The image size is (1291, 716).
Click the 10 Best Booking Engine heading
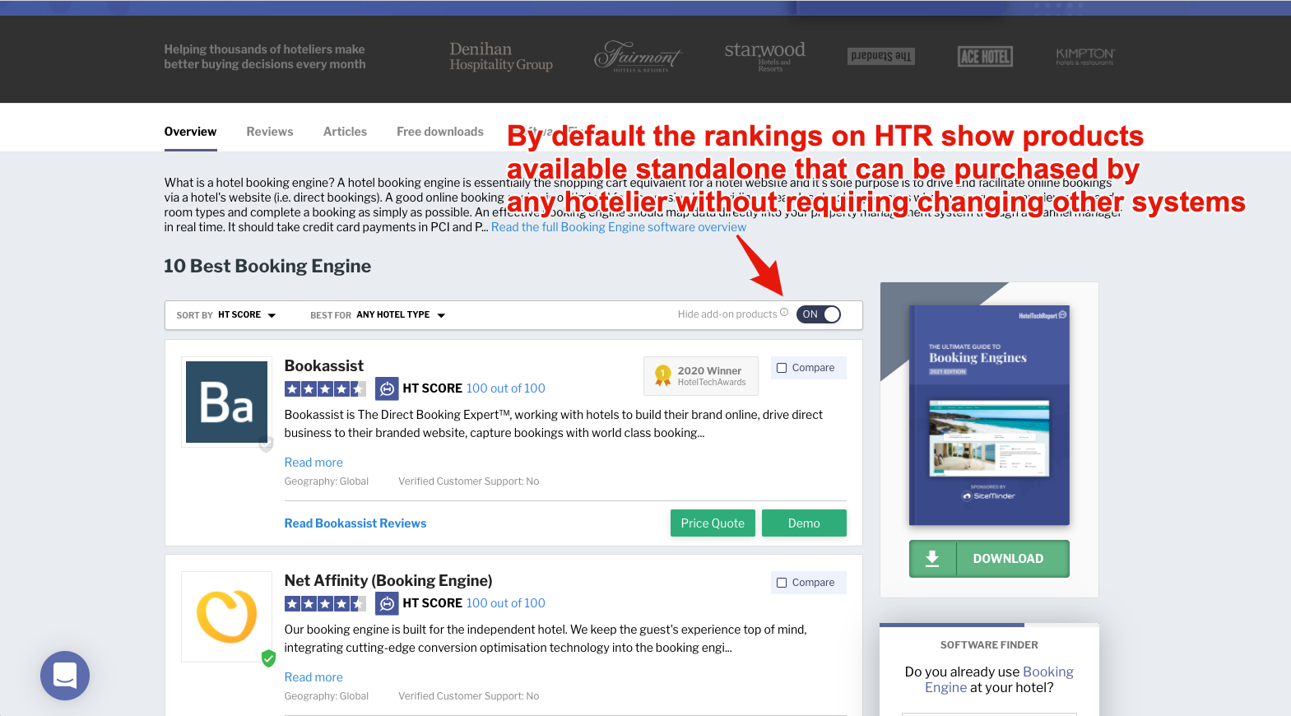pos(267,266)
